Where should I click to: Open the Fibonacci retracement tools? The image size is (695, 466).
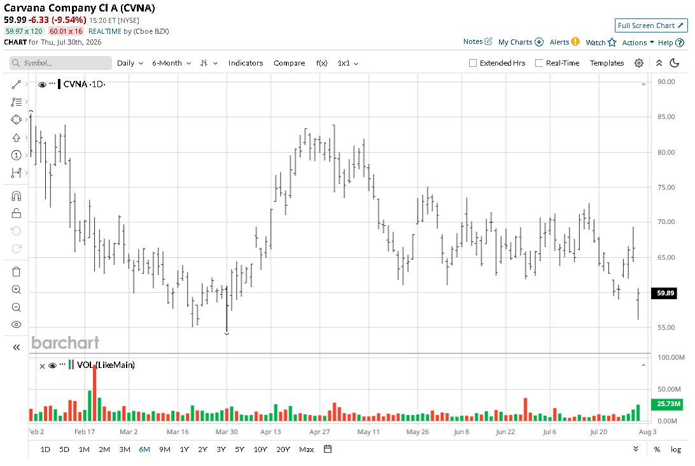(x=17, y=102)
